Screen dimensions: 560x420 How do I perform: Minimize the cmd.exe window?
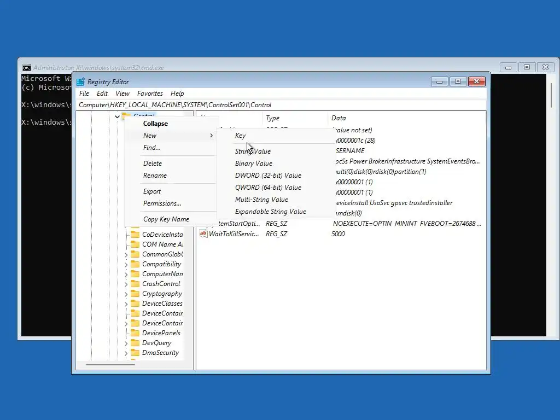click(508, 67)
